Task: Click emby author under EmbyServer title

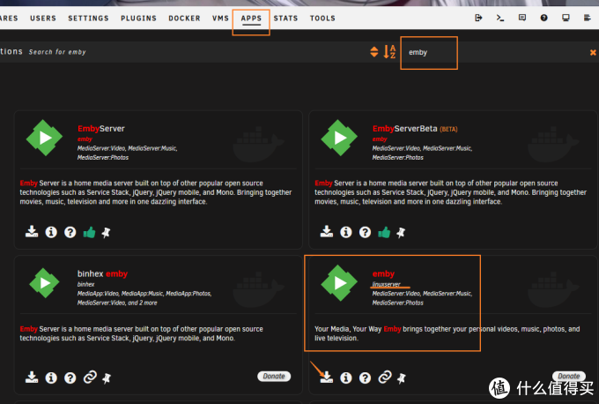Action: click(85, 139)
